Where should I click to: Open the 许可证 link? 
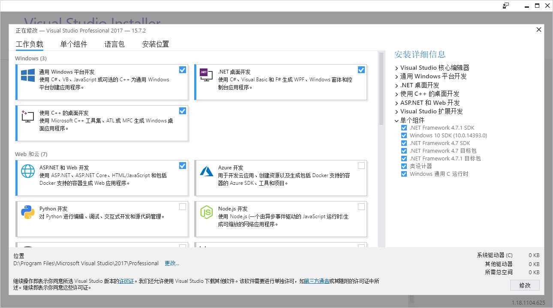[126, 281]
